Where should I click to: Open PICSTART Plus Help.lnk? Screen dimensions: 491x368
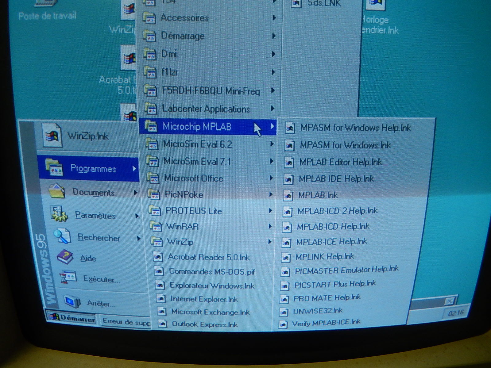pyautogui.click(x=336, y=284)
